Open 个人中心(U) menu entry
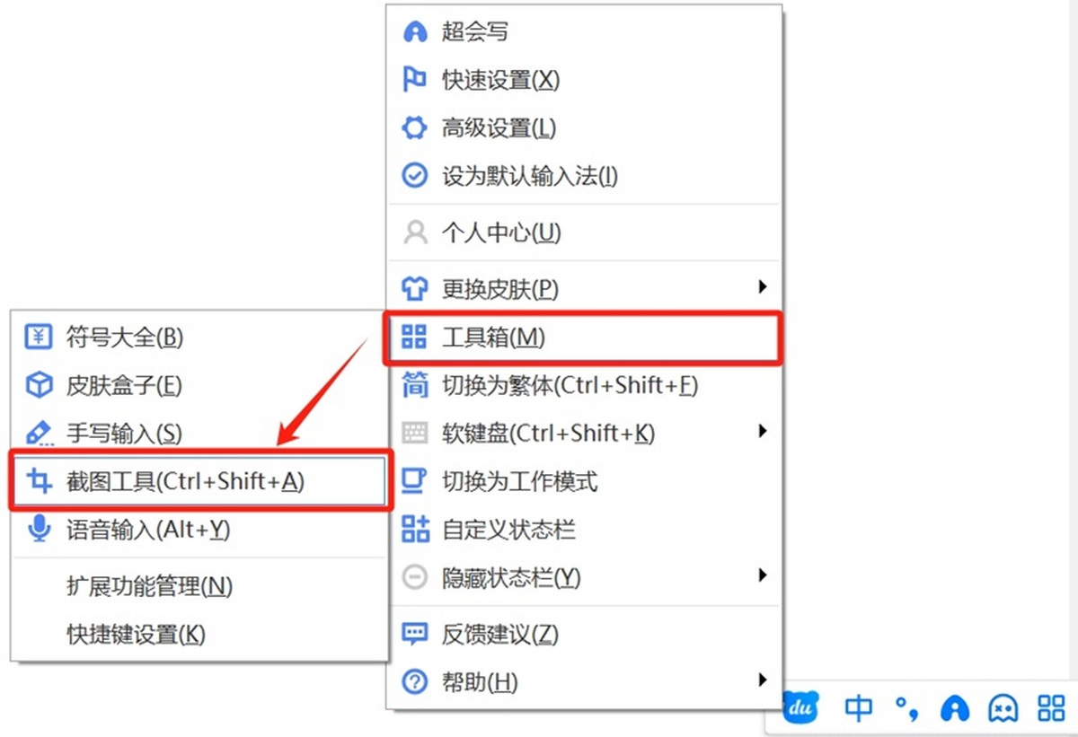Screen dimensions: 1078x737 (584, 233)
